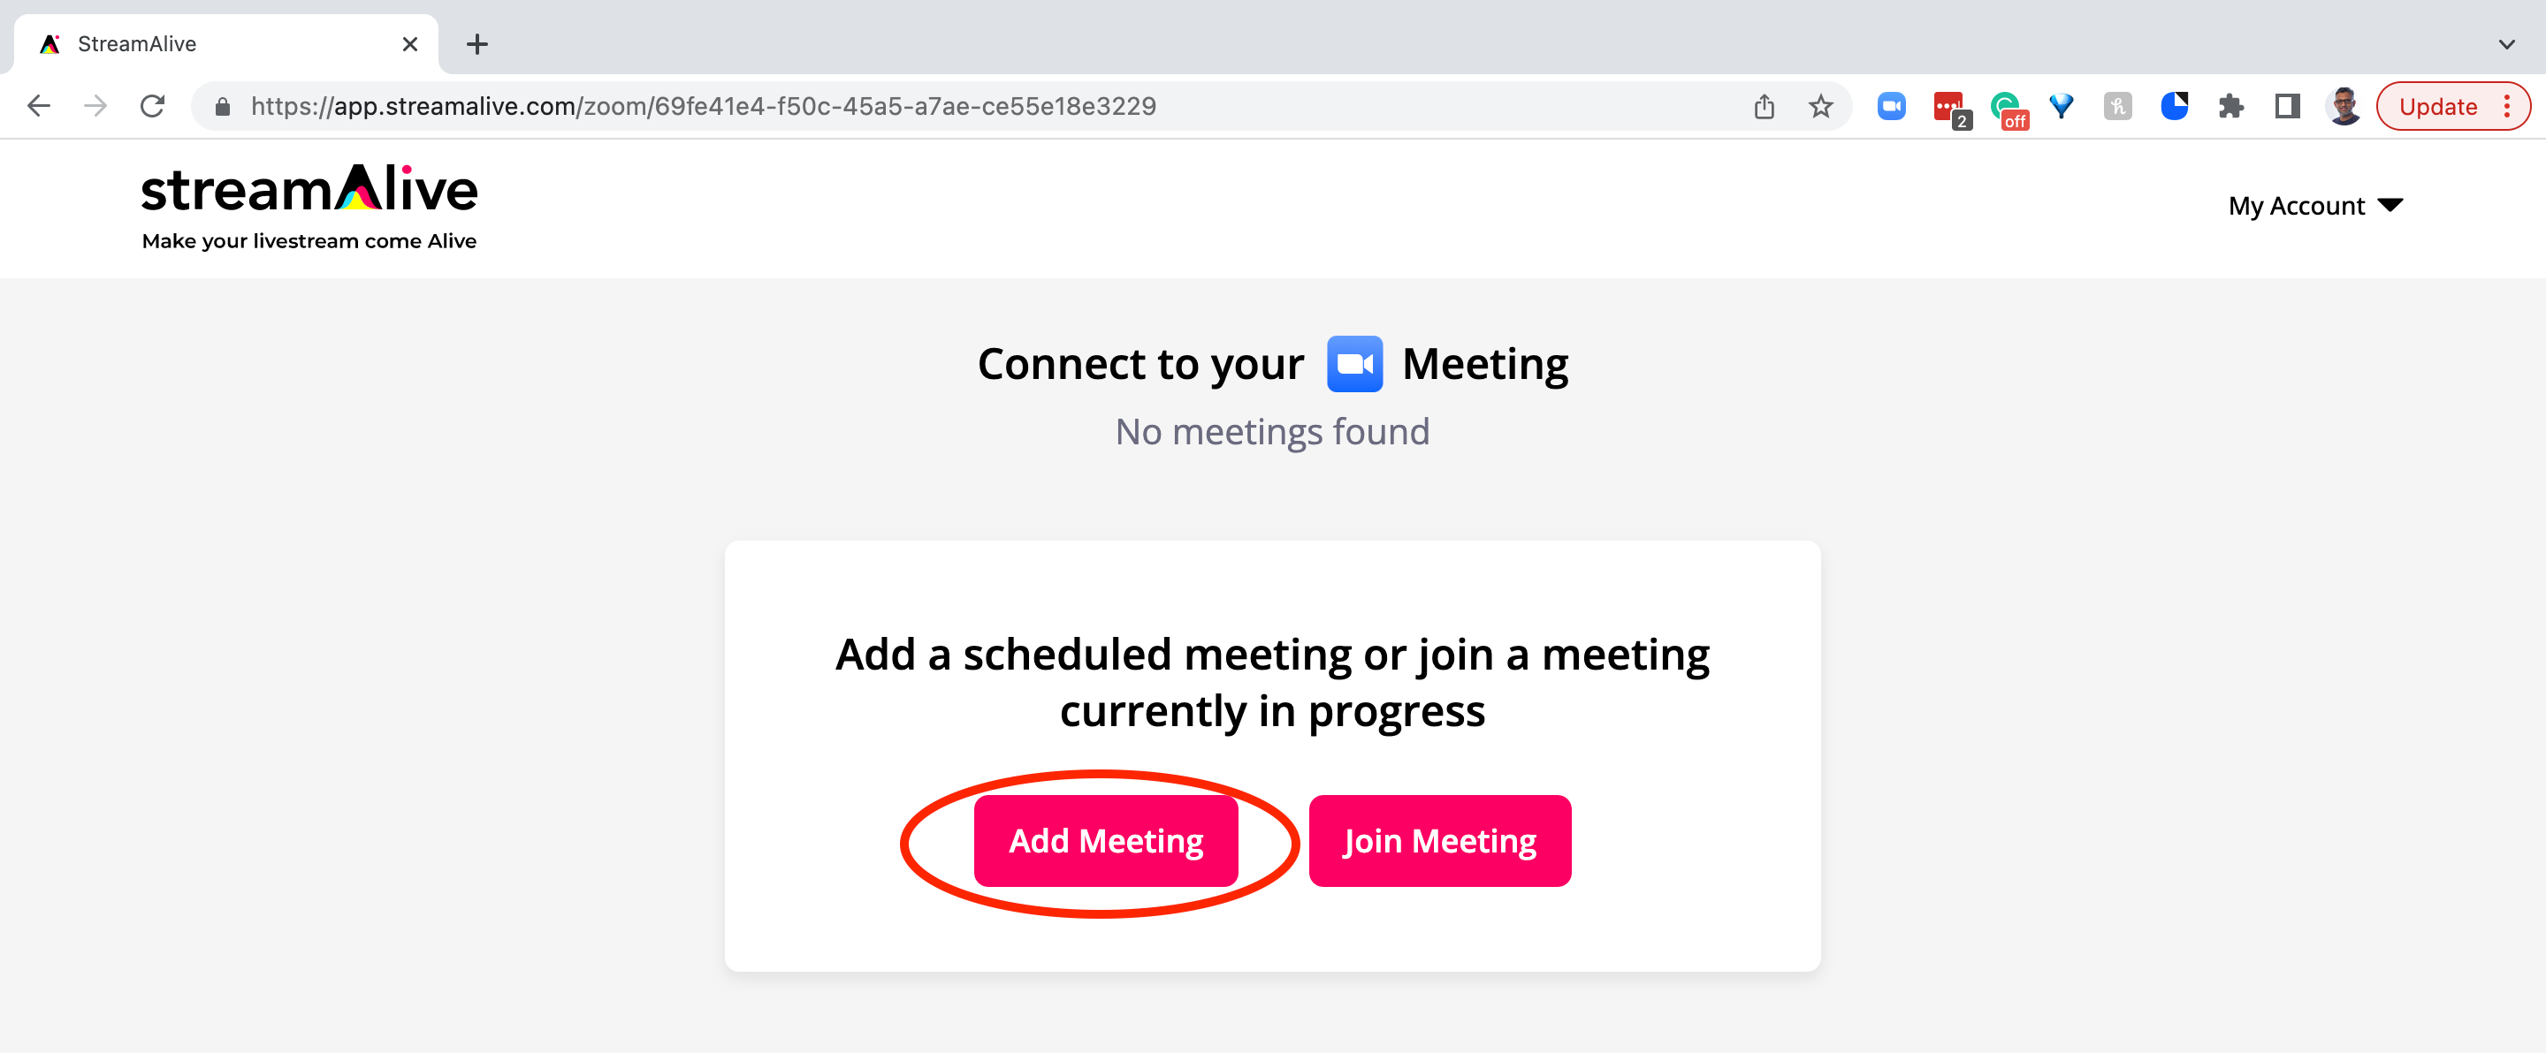Open a new tab with the plus button
Viewport: 2546px width, 1053px height.
click(476, 44)
